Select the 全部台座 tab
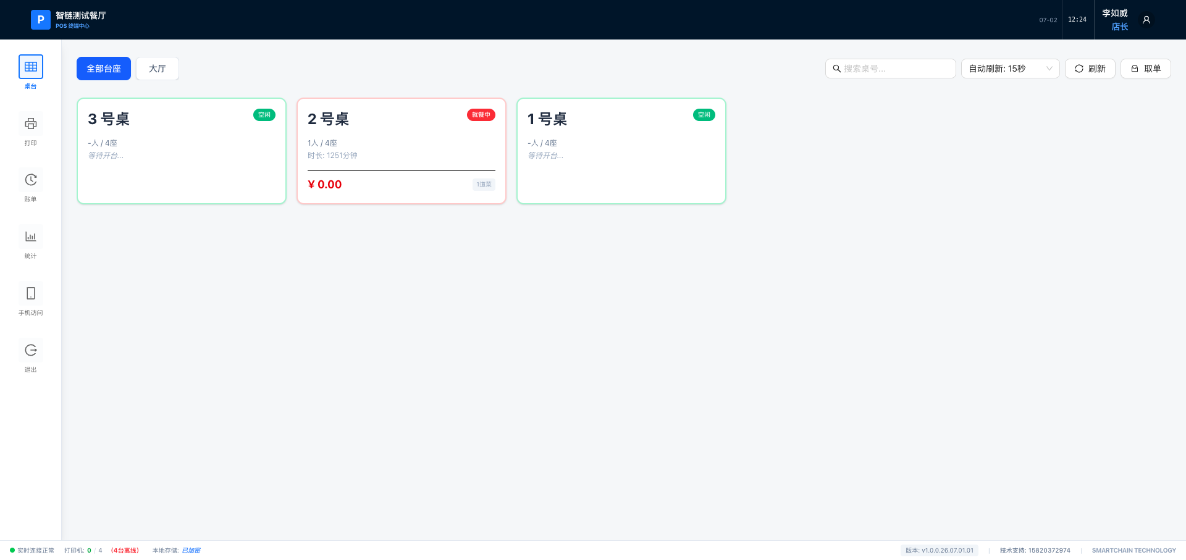The height and width of the screenshot is (560, 1186). (104, 69)
